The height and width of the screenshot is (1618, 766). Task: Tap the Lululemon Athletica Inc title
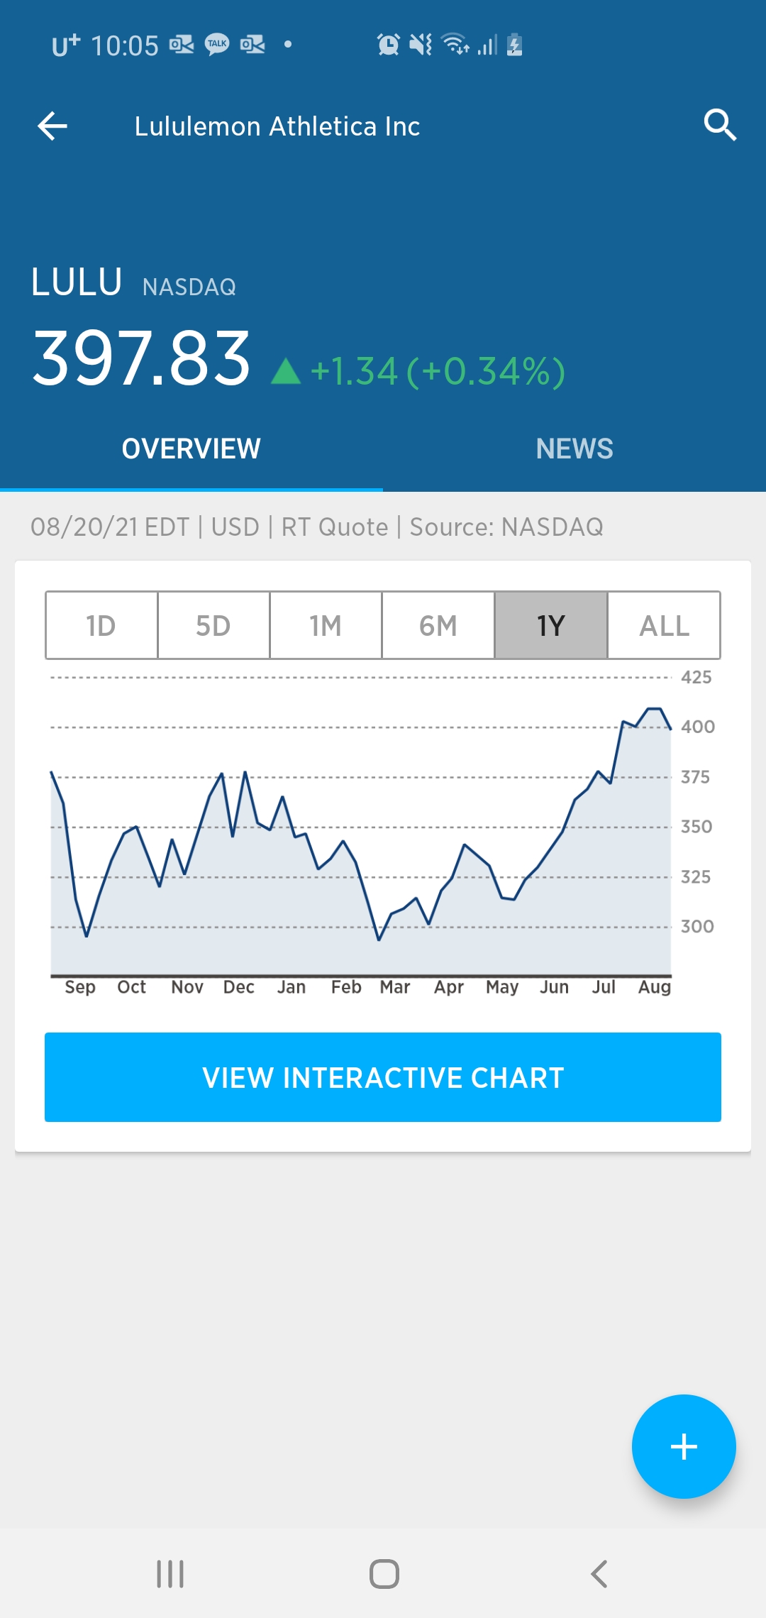point(277,126)
